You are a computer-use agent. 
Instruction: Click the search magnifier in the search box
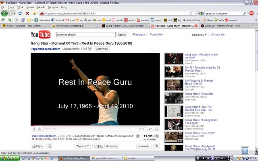click(245, 13)
